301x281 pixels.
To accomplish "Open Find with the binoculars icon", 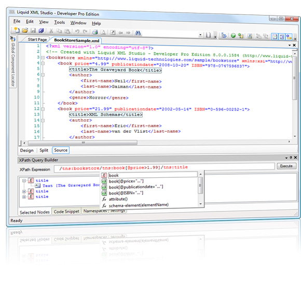I will click(138, 33).
